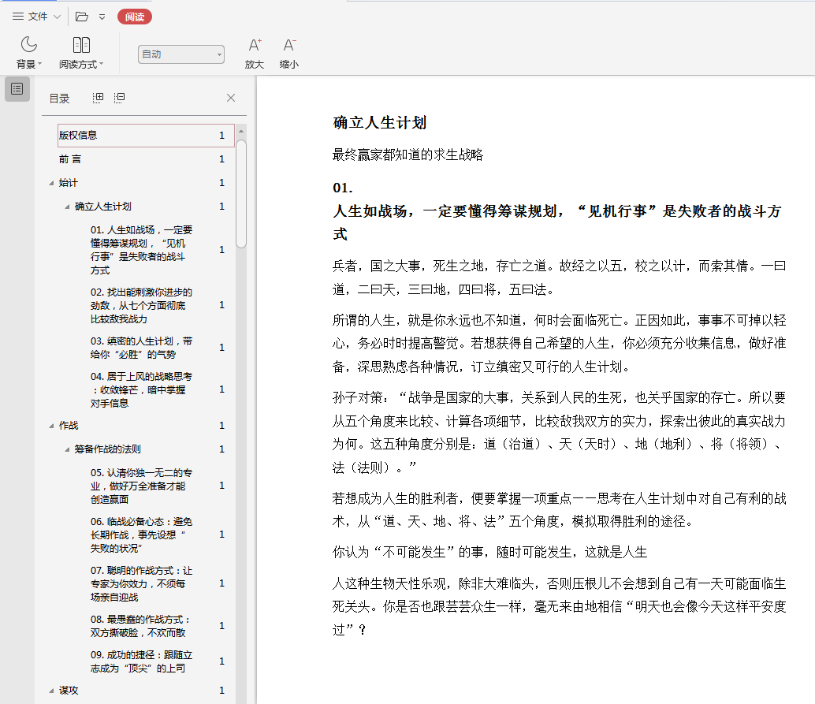Close the 目录 panel
The height and width of the screenshot is (704, 815).
point(231,98)
